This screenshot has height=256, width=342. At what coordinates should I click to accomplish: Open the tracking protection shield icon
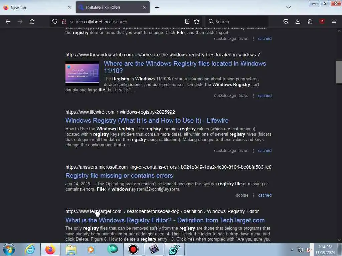(x=55, y=21)
